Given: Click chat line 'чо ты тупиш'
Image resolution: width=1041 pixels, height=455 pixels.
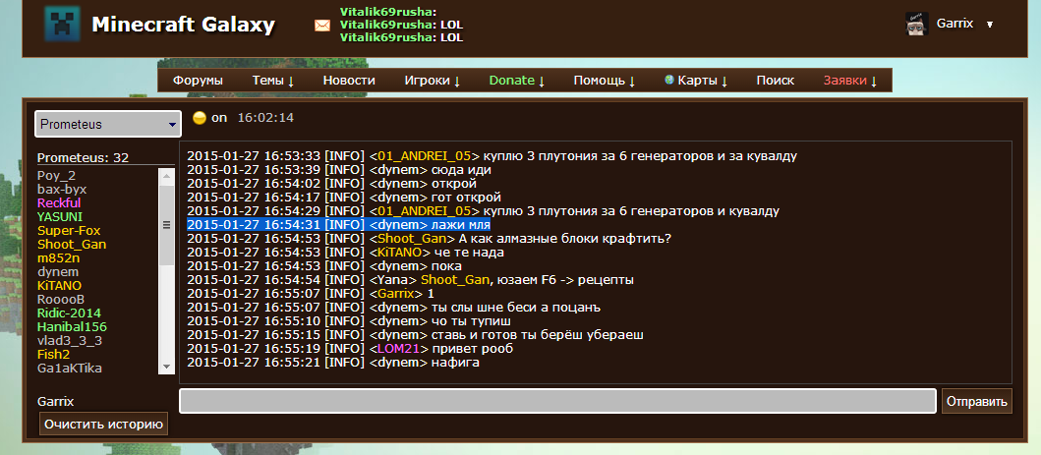Looking at the screenshot, I should click(x=349, y=321).
